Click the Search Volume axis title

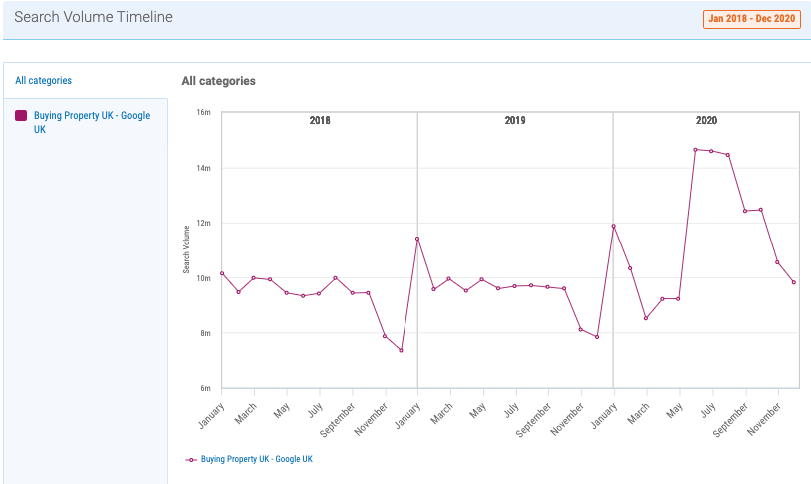pyautogui.click(x=186, y=249)
